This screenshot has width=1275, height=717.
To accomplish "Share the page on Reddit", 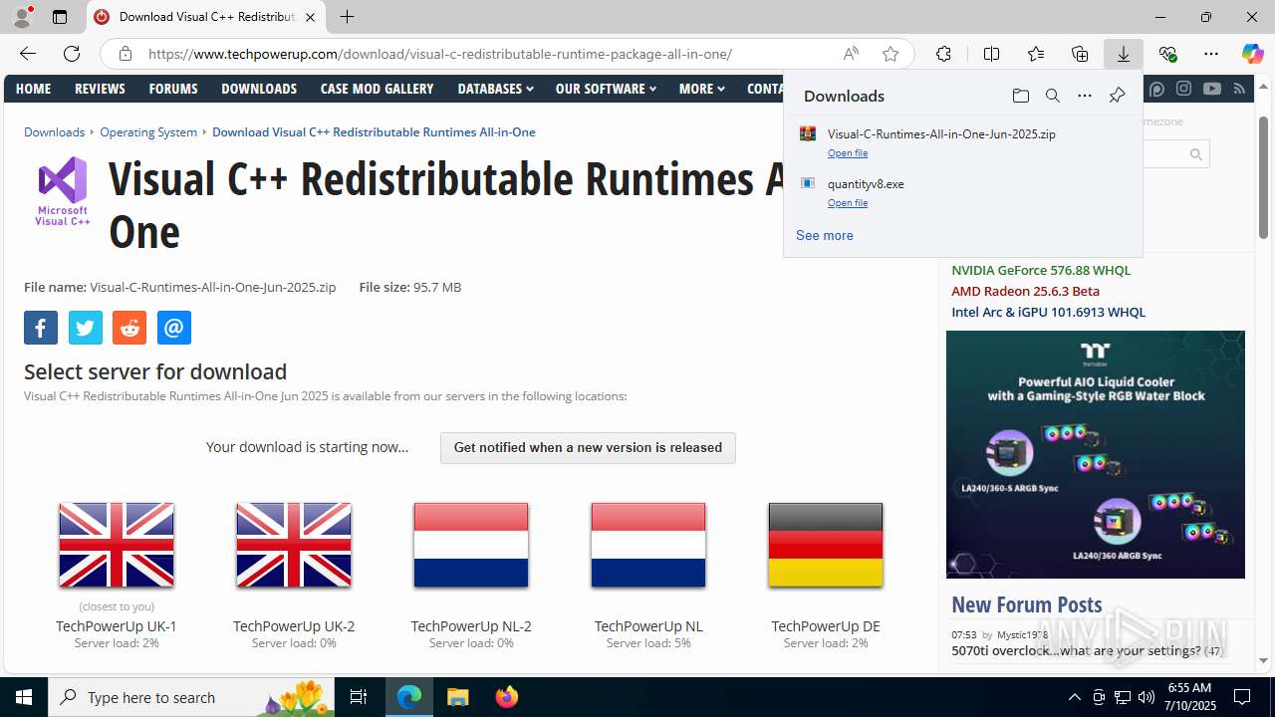I will 129,328.
